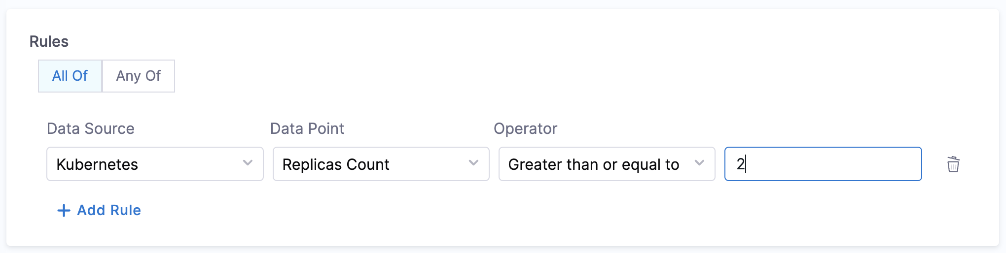Click the chevron in the Kubernetes field

[248, 163]
